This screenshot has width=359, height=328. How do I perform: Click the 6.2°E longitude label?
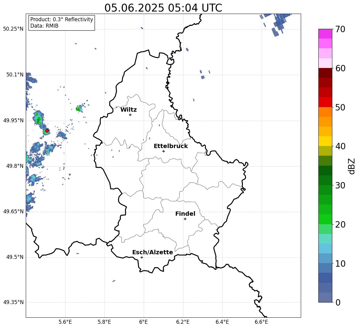point(183,322)
